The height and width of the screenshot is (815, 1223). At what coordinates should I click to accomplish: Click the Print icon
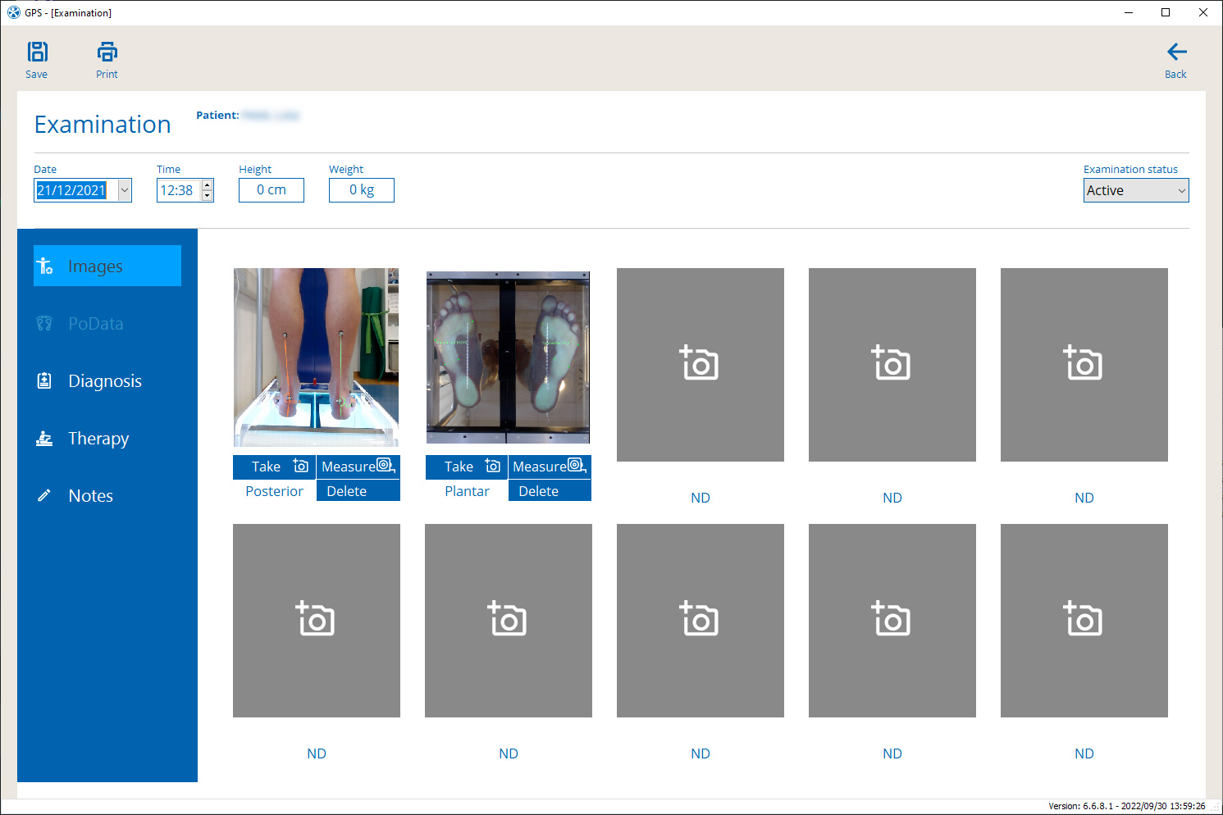click(107, 52)
